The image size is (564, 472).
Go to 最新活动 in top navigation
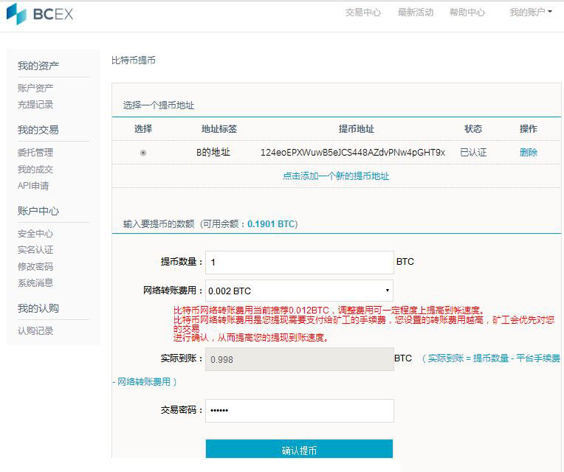point(416,13)
